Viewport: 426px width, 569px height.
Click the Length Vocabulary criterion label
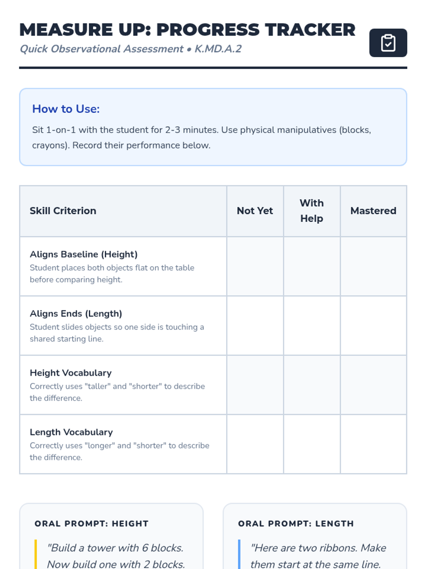[x=71, y=432]
